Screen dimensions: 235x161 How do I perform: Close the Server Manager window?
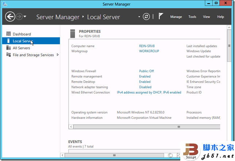[226, 3]
